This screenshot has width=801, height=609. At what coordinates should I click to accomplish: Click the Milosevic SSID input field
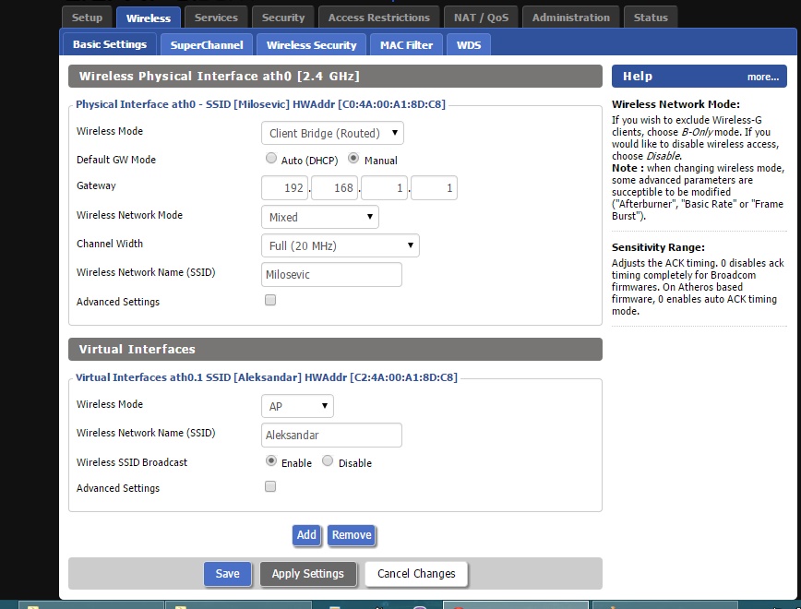[x=331, y=274]
